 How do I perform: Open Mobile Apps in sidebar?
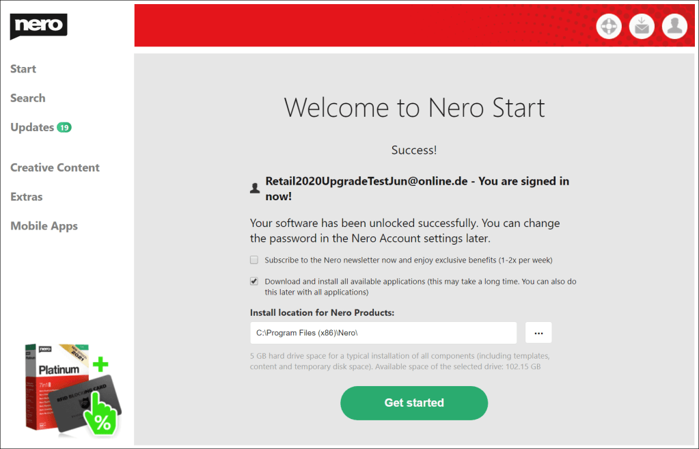[44, 226]
